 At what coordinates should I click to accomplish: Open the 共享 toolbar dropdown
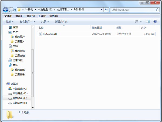click(x=45, y=21)
